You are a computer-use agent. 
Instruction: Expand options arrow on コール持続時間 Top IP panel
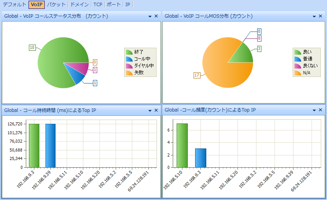click(x=150, y=111)
